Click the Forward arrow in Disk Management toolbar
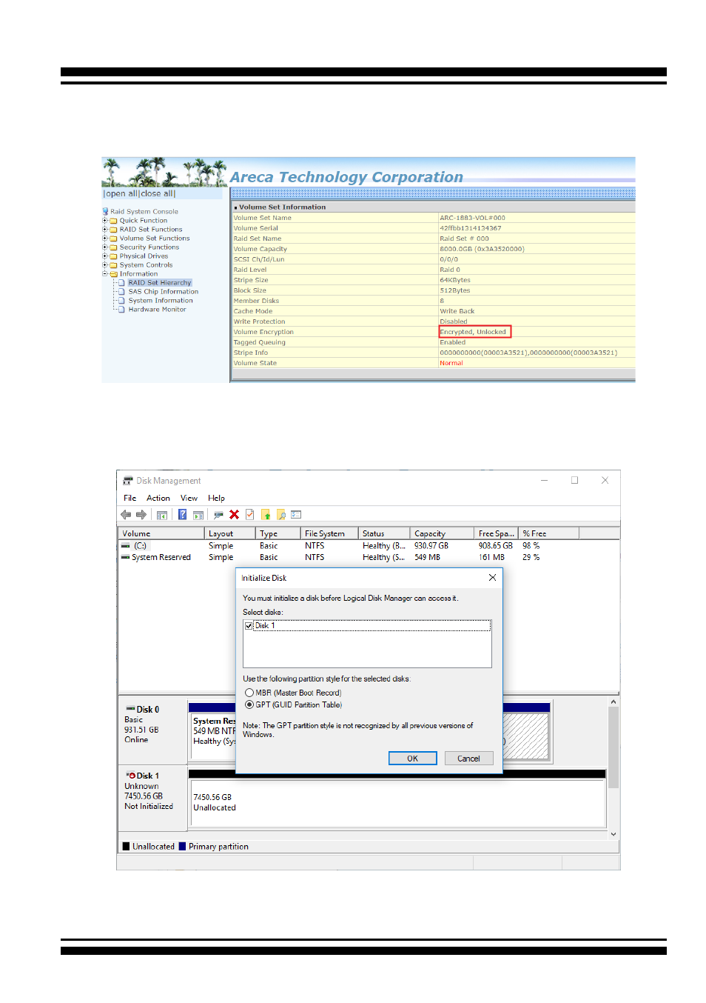706x1003 pixels. click(141, 515)
